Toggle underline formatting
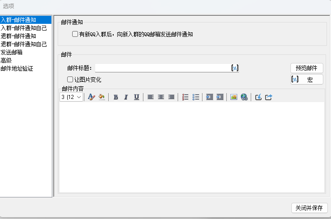This screenshot has width=331, height=219. [x=137, y=97]
